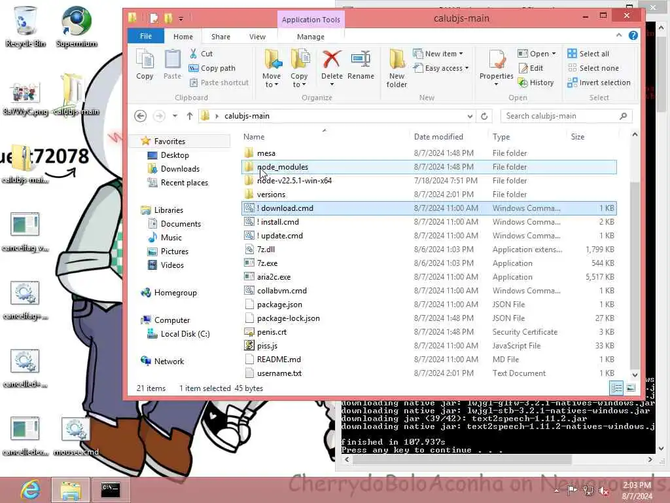Image resolution: width=670 pixels, height=503 pixels.
Task: Select the aria2c.exe file
Action: coord(429,277)
